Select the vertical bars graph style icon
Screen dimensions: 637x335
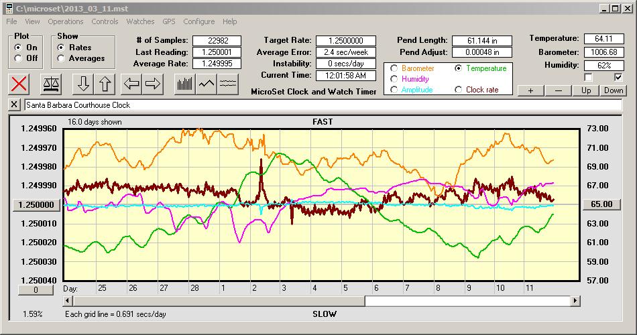[184, 84]
